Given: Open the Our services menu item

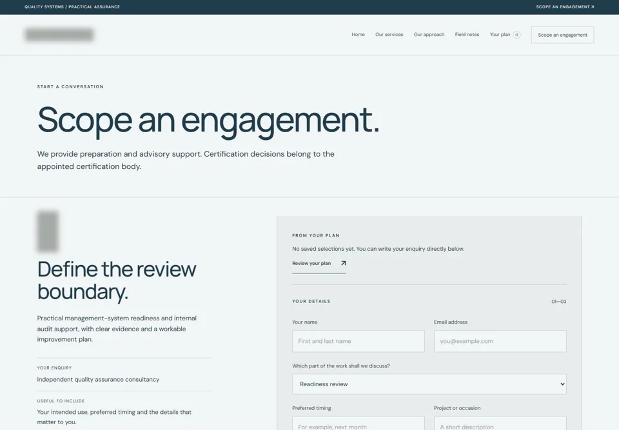Looking at the screenshot, I should tap(389, 35).
